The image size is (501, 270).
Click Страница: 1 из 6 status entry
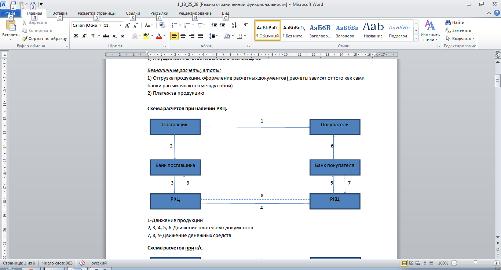point(19,263)
